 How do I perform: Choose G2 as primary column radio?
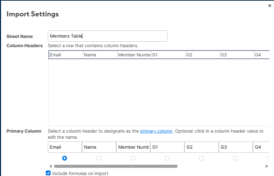[201, 158]
